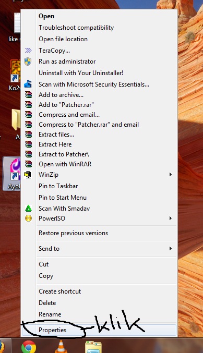Click the TeraCopy double-arrow icon
The image size is (203, 353).
click(x=28, y=50)
